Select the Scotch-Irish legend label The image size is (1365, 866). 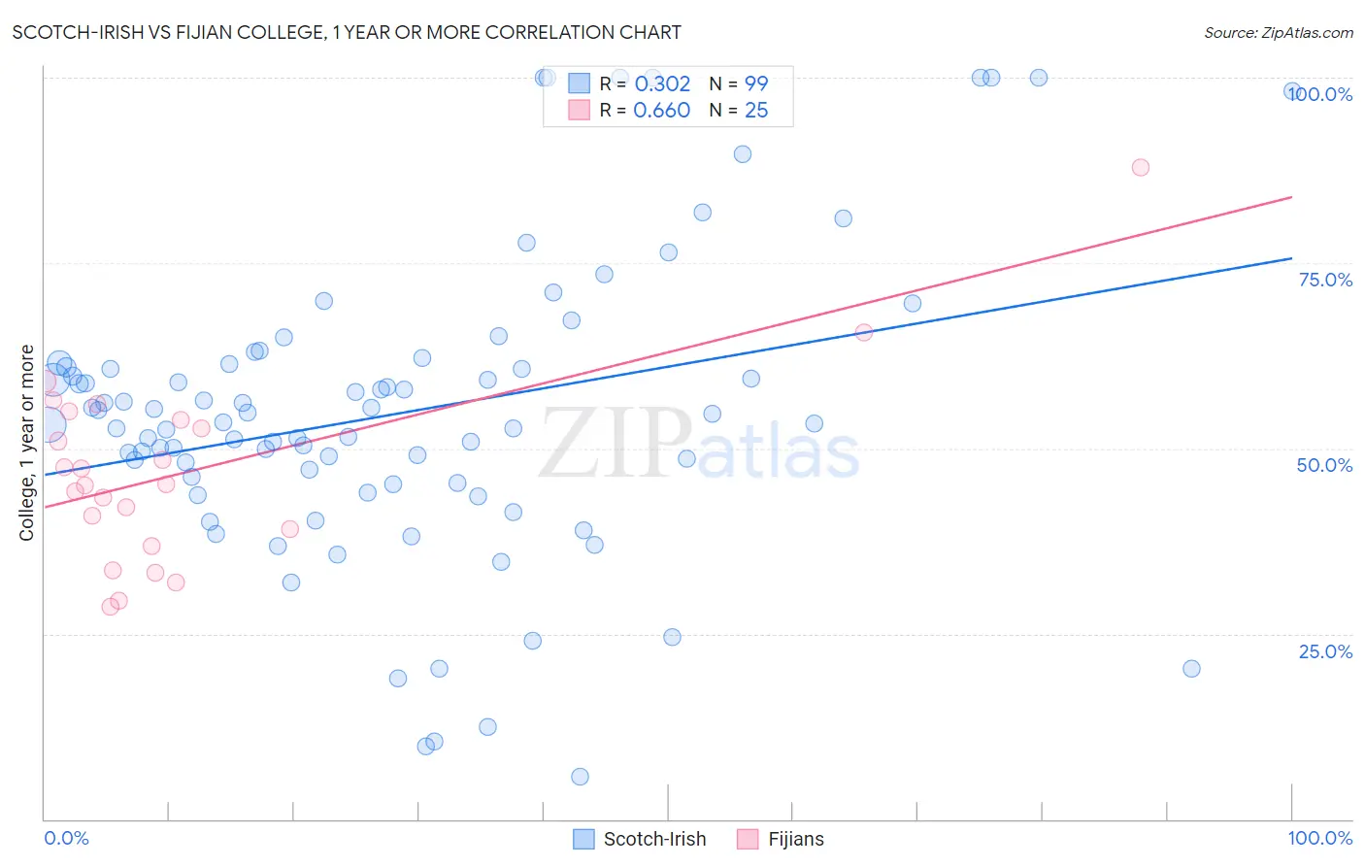point(655,839)
